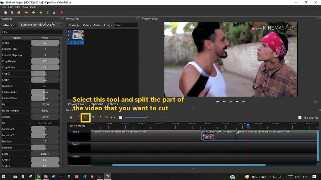The height and width of the screenshot is (180, 321).
Task: Add a marker on the timeline
Action: (x=94, y=117)
